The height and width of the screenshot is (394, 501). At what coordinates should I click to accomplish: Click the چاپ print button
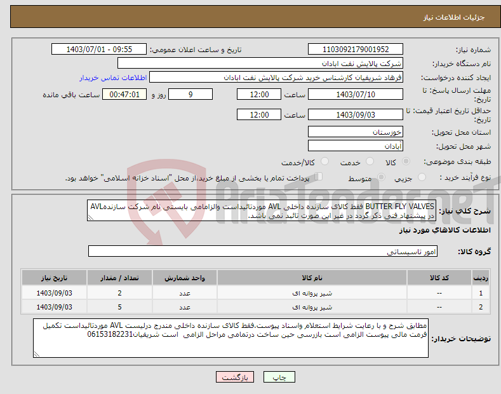(x=279, y=377)
